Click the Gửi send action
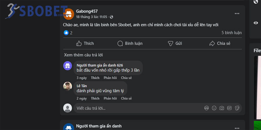Screen dimensions: 261x130 175,43
